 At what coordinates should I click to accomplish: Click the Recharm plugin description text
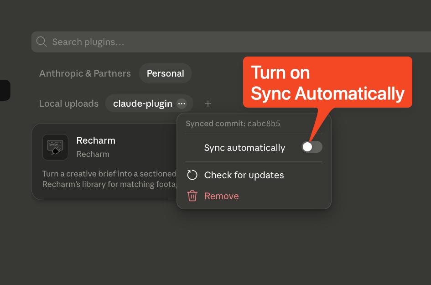click(109, 179)
